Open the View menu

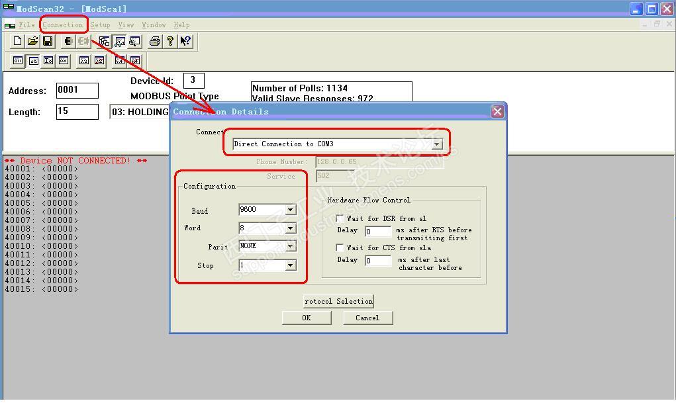click(x=126, y=25)
